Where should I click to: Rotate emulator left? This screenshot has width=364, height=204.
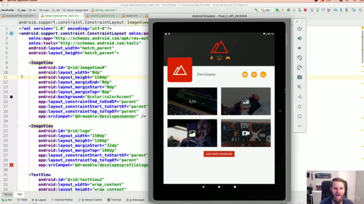pos(300,58)
